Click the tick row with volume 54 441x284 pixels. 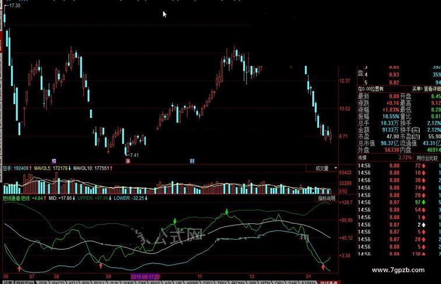400,210
